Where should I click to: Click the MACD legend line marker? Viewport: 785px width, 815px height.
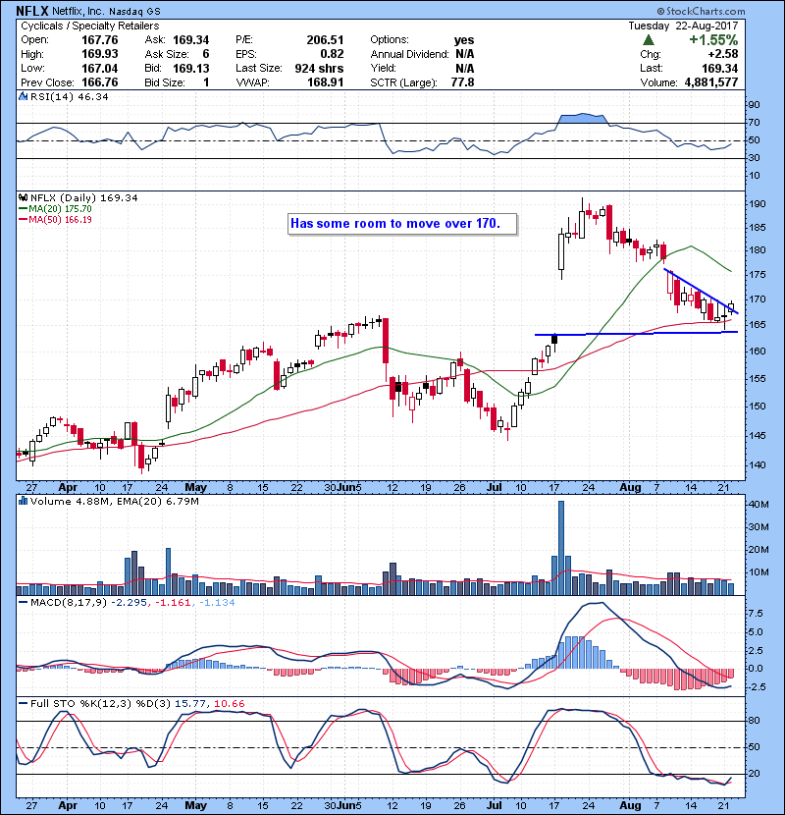click(x=23, y=603)
